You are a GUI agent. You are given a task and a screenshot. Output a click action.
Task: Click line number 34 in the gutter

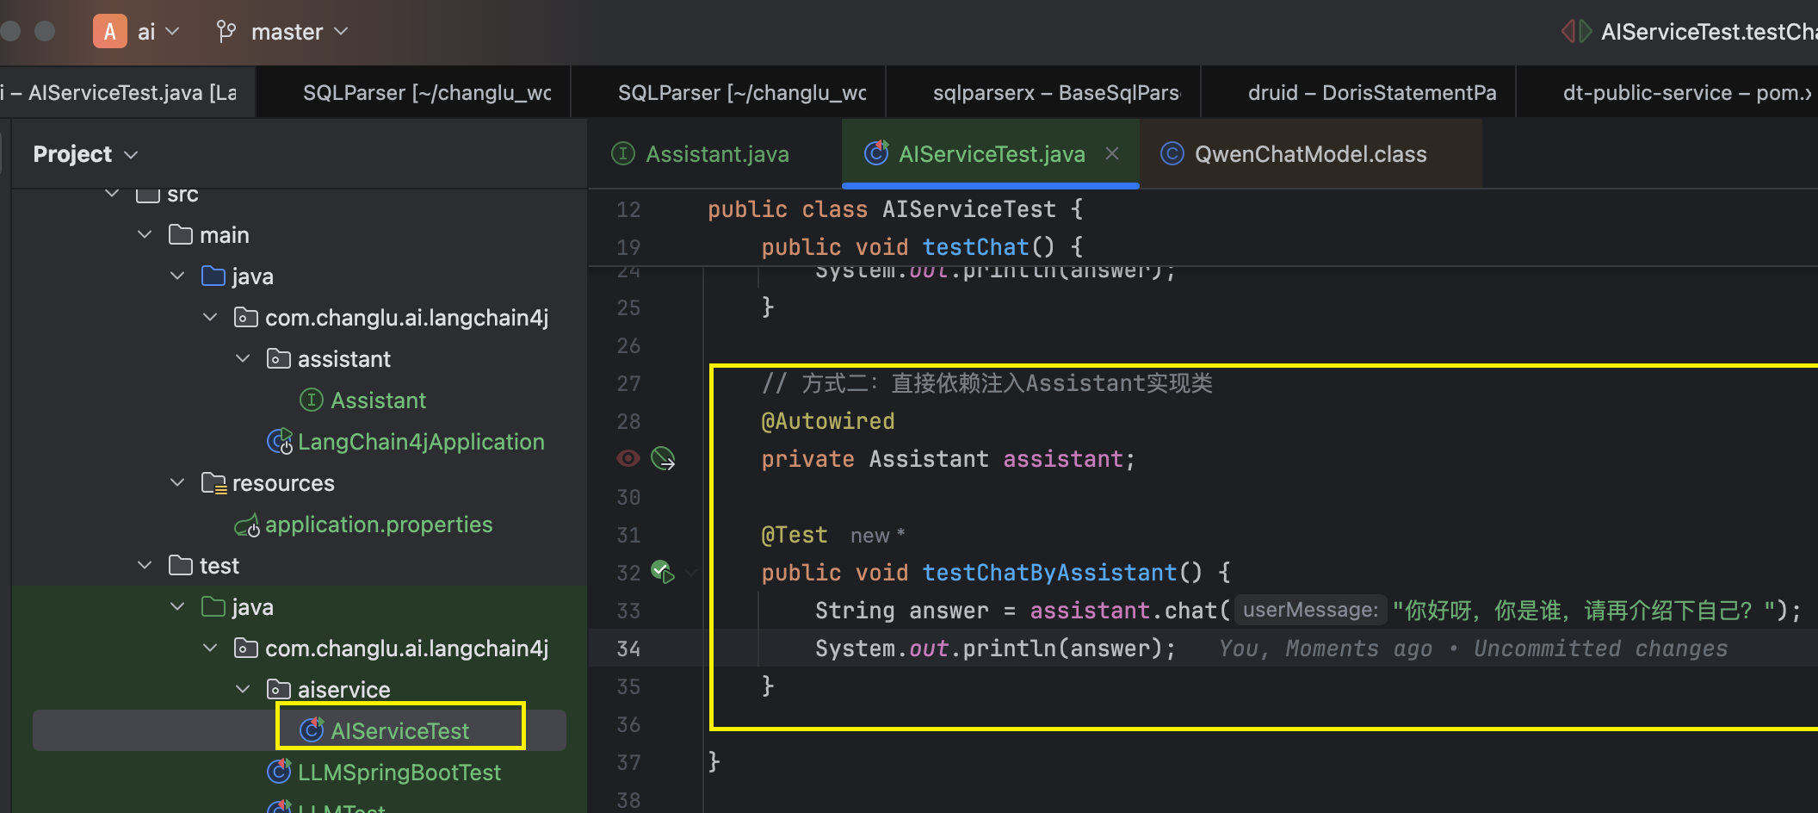628,649
